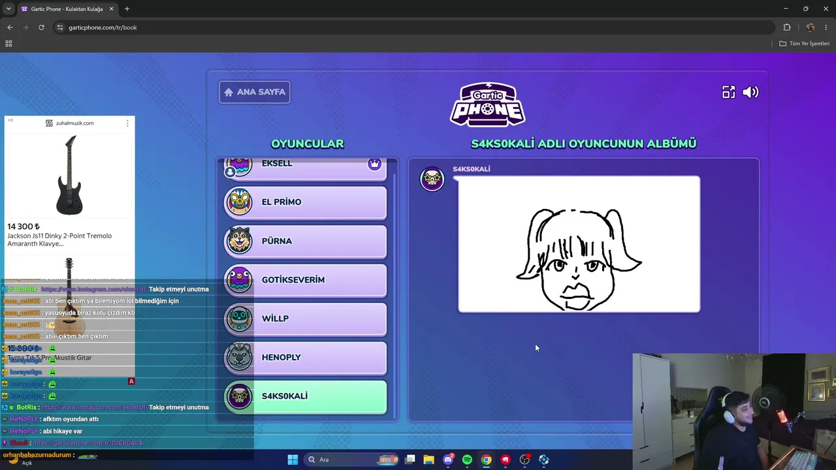Viewport: 836px width, 470px height.
Task: Open a new browser tab
Action: coord(127,9)
